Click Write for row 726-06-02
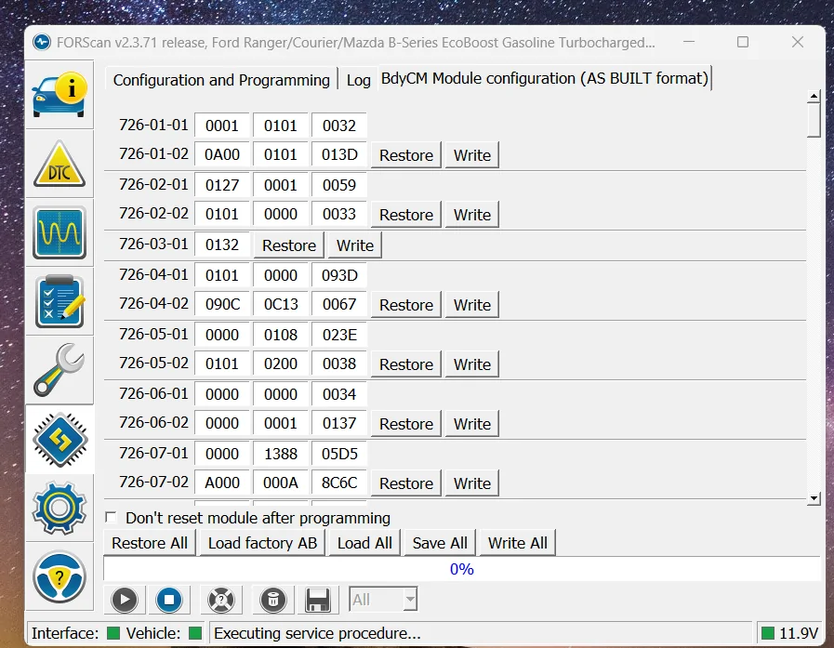 (471, 424)
